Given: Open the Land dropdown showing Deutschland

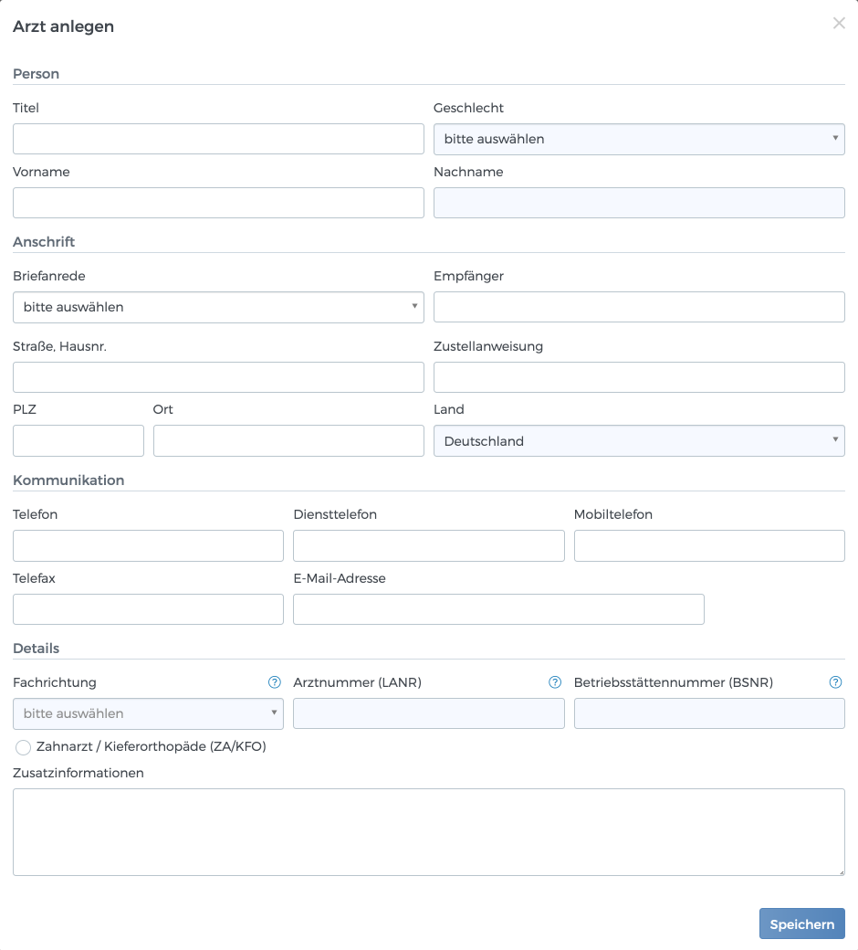Looking at the screenshot, I should (639, 441).
